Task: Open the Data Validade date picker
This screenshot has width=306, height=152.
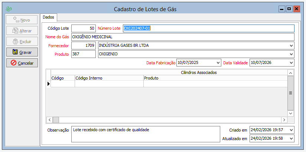Action: coord(291,63)
